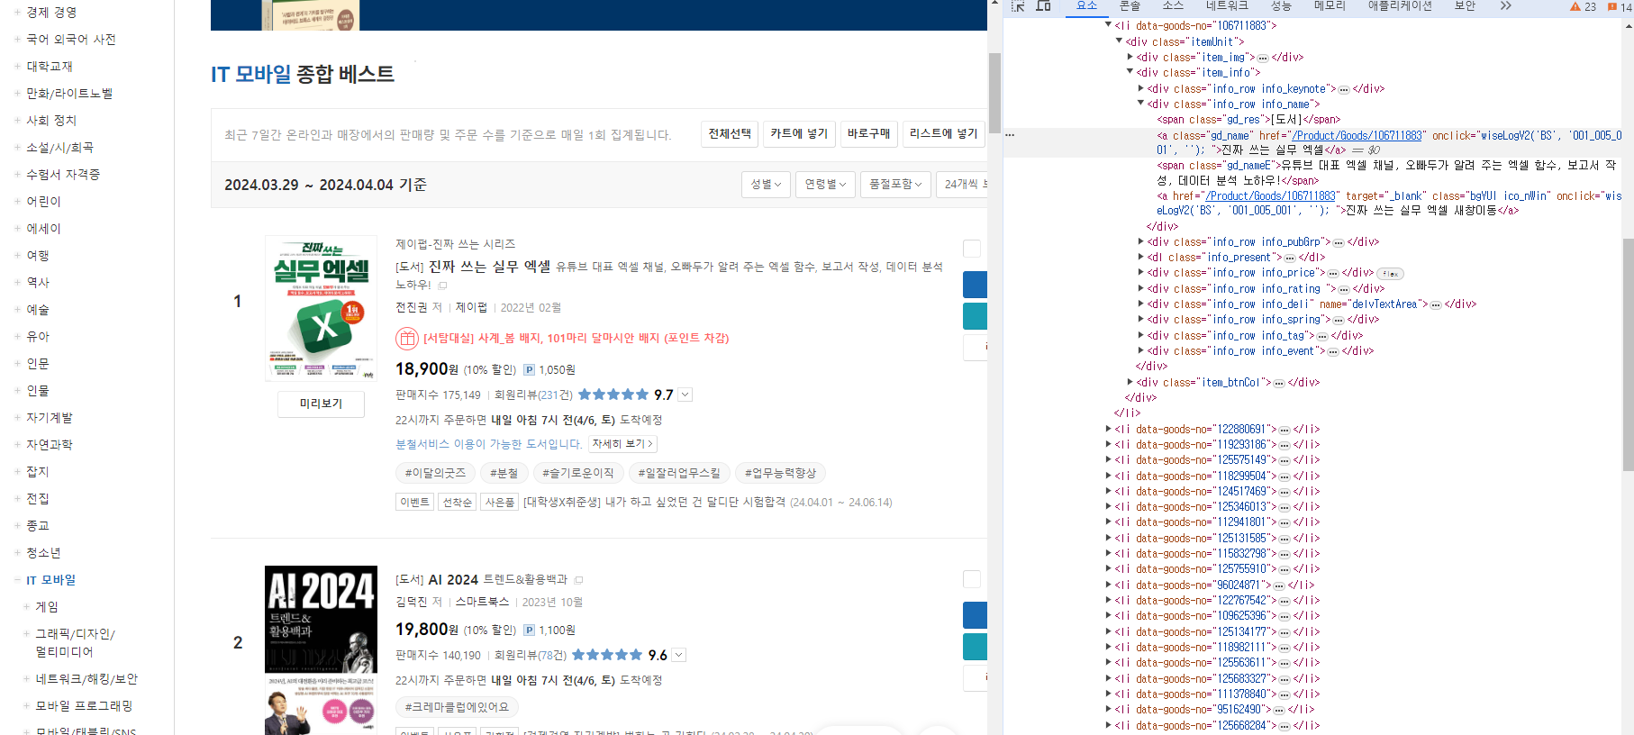Expand the div item_img node

point(1130,57)
